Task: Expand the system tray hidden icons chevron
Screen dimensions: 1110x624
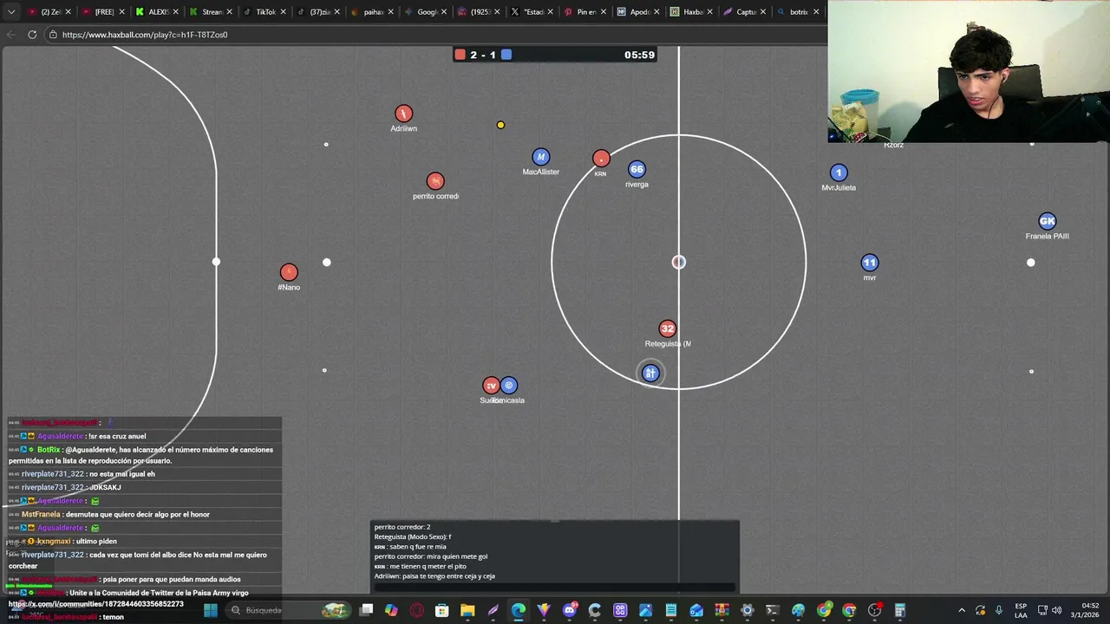Action: click(961, 610)
